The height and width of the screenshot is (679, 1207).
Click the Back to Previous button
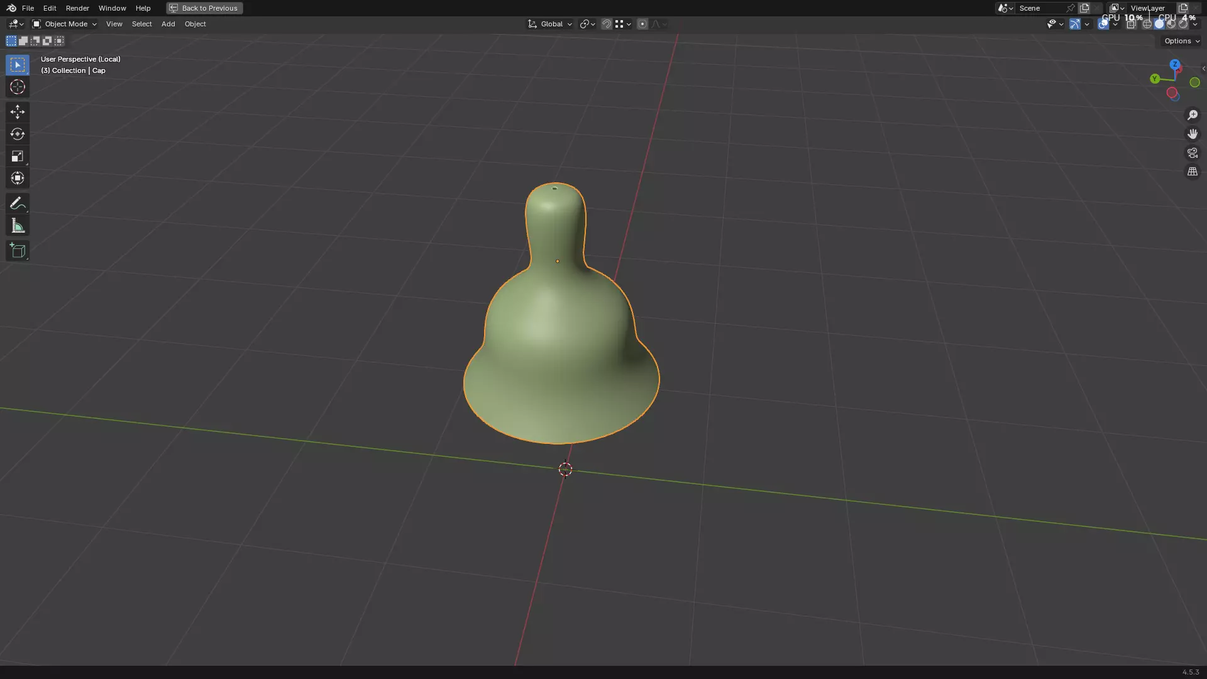coord(204,8)
